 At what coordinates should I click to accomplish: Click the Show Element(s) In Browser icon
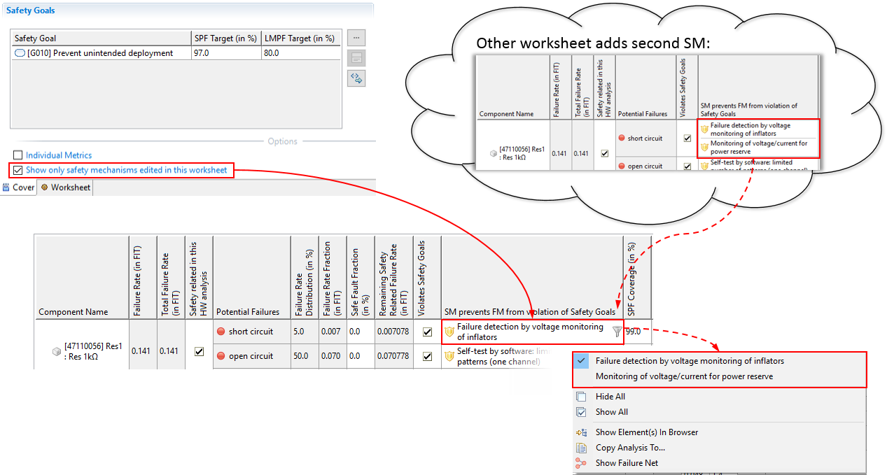(581, 432)
